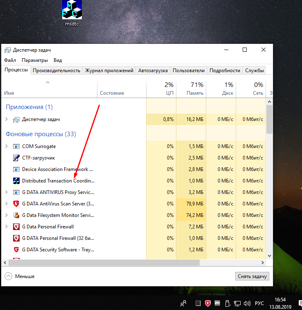Click the CTF-загрузчик pen icon
This screenshot has width=302, height=310.
tap(16, 158)
